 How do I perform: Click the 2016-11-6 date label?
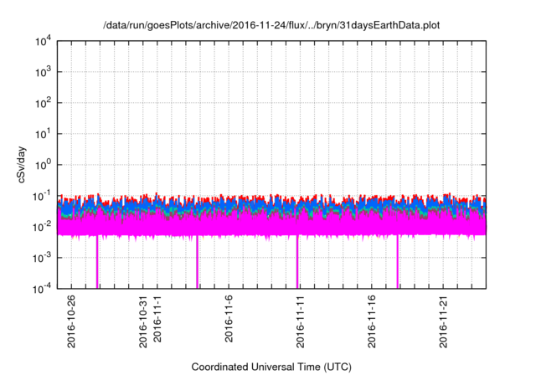point(229,319)
